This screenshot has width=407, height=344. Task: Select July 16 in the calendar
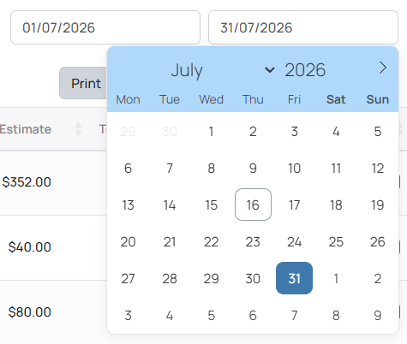(x=253, y=205)
